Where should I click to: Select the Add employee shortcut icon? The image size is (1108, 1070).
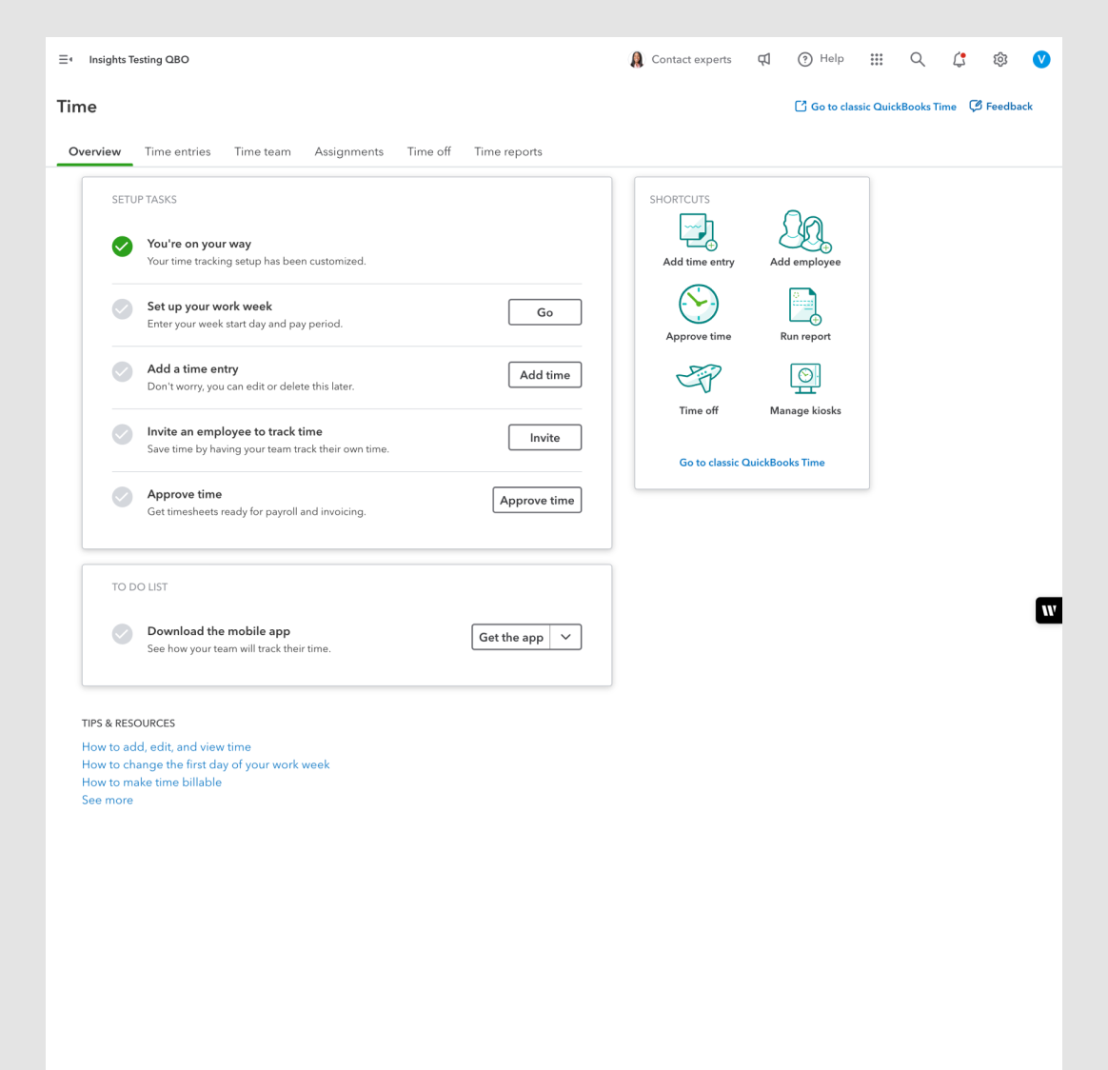point(804,229)
